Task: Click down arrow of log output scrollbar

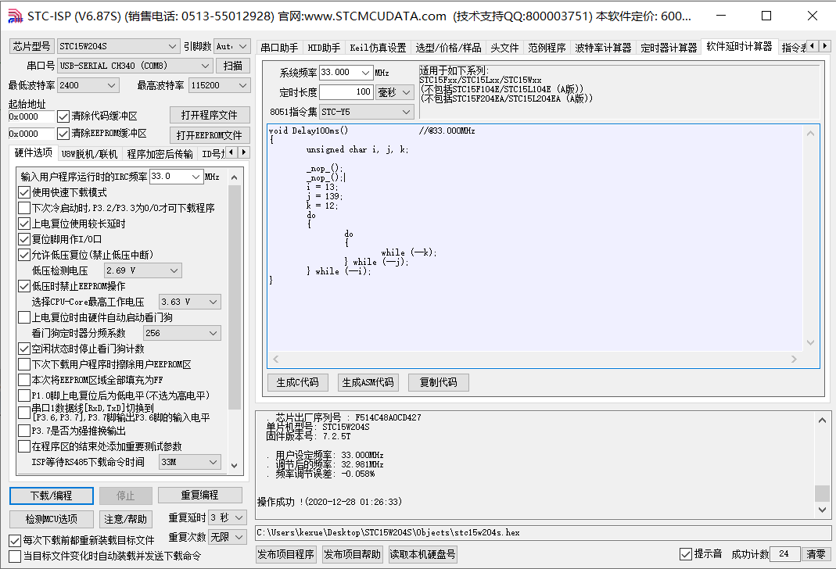Action: [x=822, y=510]
